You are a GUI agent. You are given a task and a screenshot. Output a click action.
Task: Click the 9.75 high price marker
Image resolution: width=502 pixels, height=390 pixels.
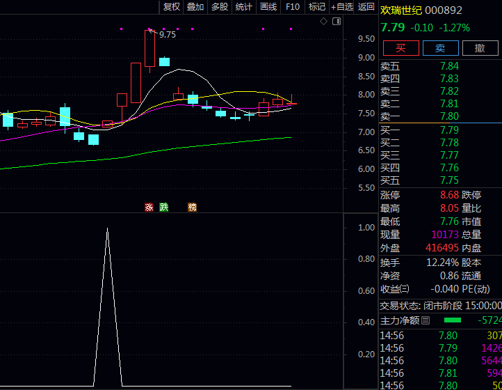pos(167,34)
